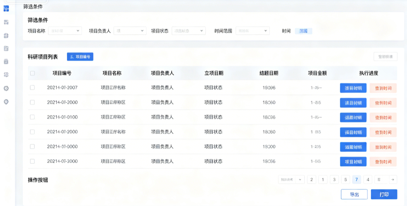This screenshot has height=206, width=407.
Task: Click the quartered-circle sidebar icon
Action: tap(6, 36)
